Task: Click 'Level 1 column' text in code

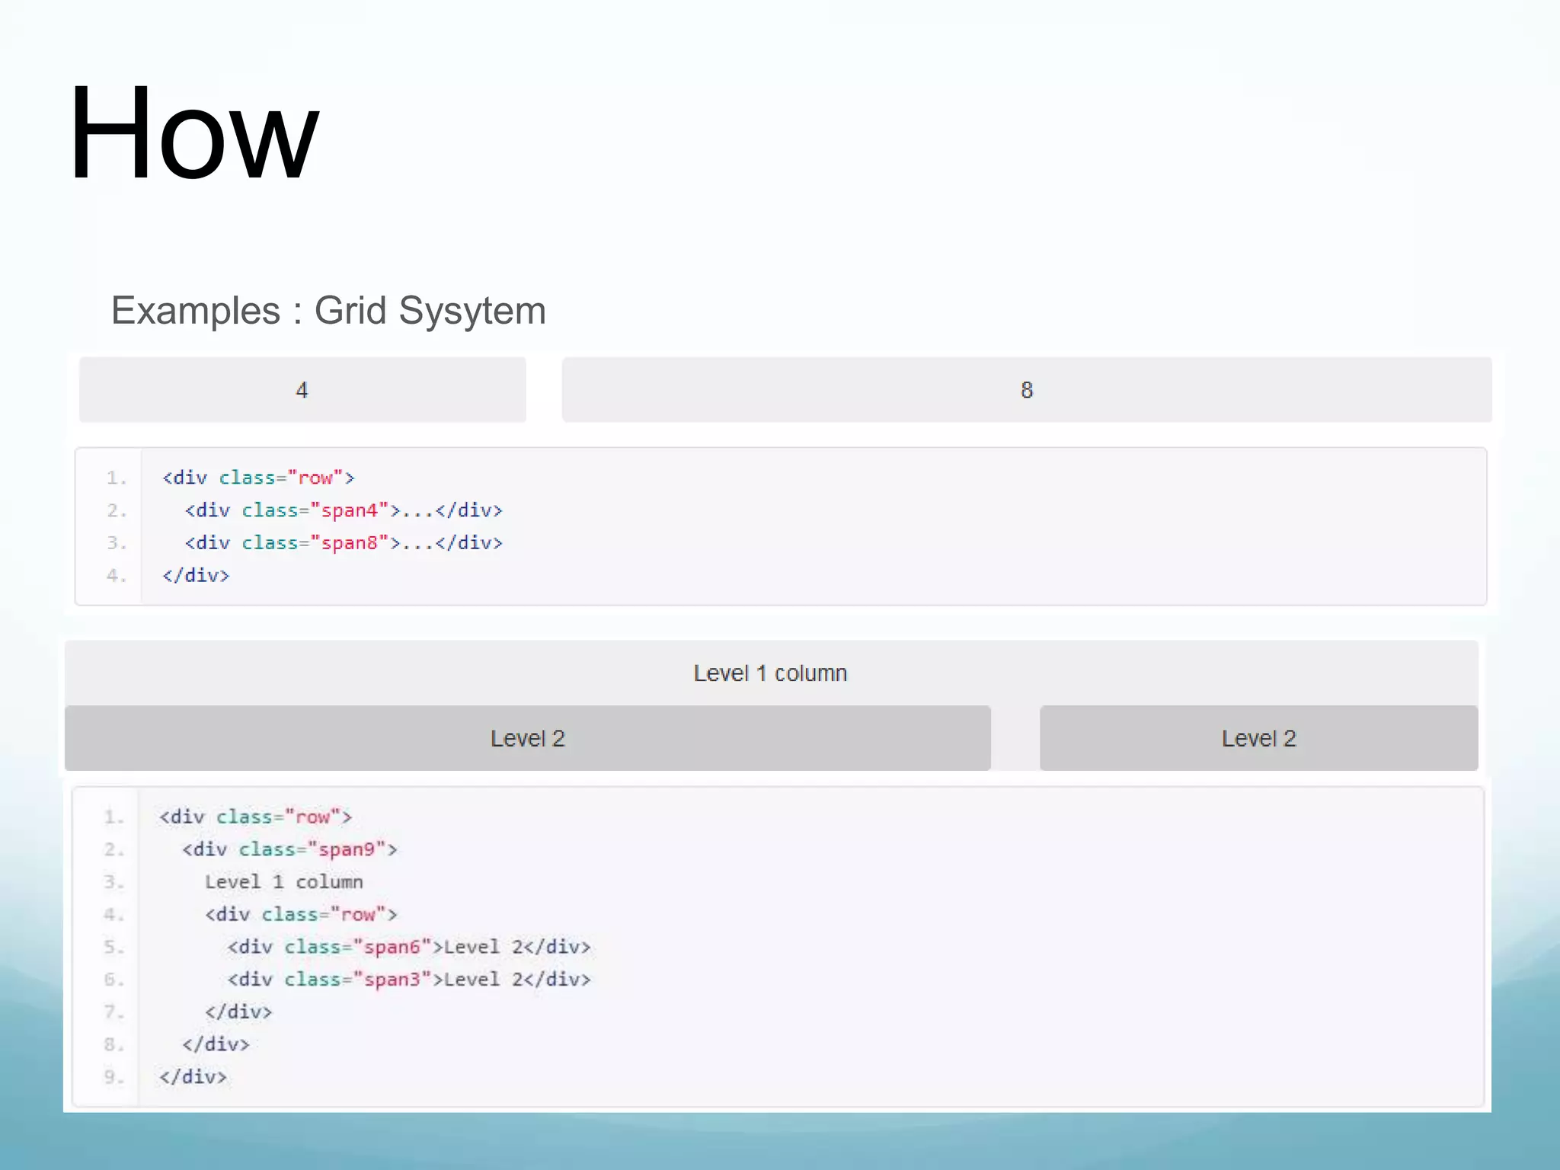Action: [x=283, y=882]
